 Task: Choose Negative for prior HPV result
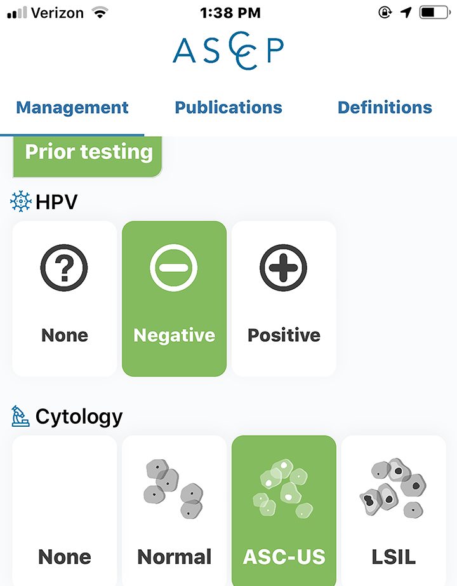pos(175,299)
